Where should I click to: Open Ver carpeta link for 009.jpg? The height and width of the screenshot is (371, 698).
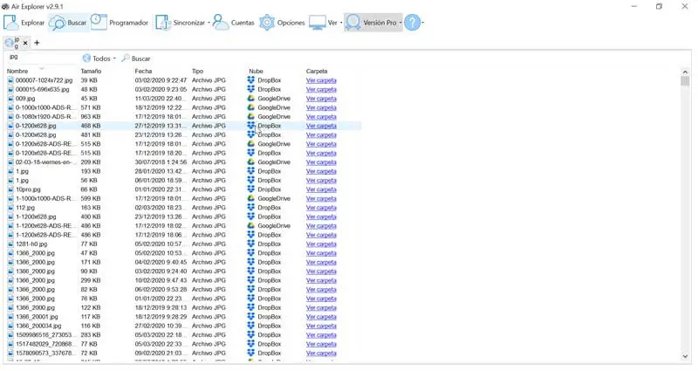(321, 99)
